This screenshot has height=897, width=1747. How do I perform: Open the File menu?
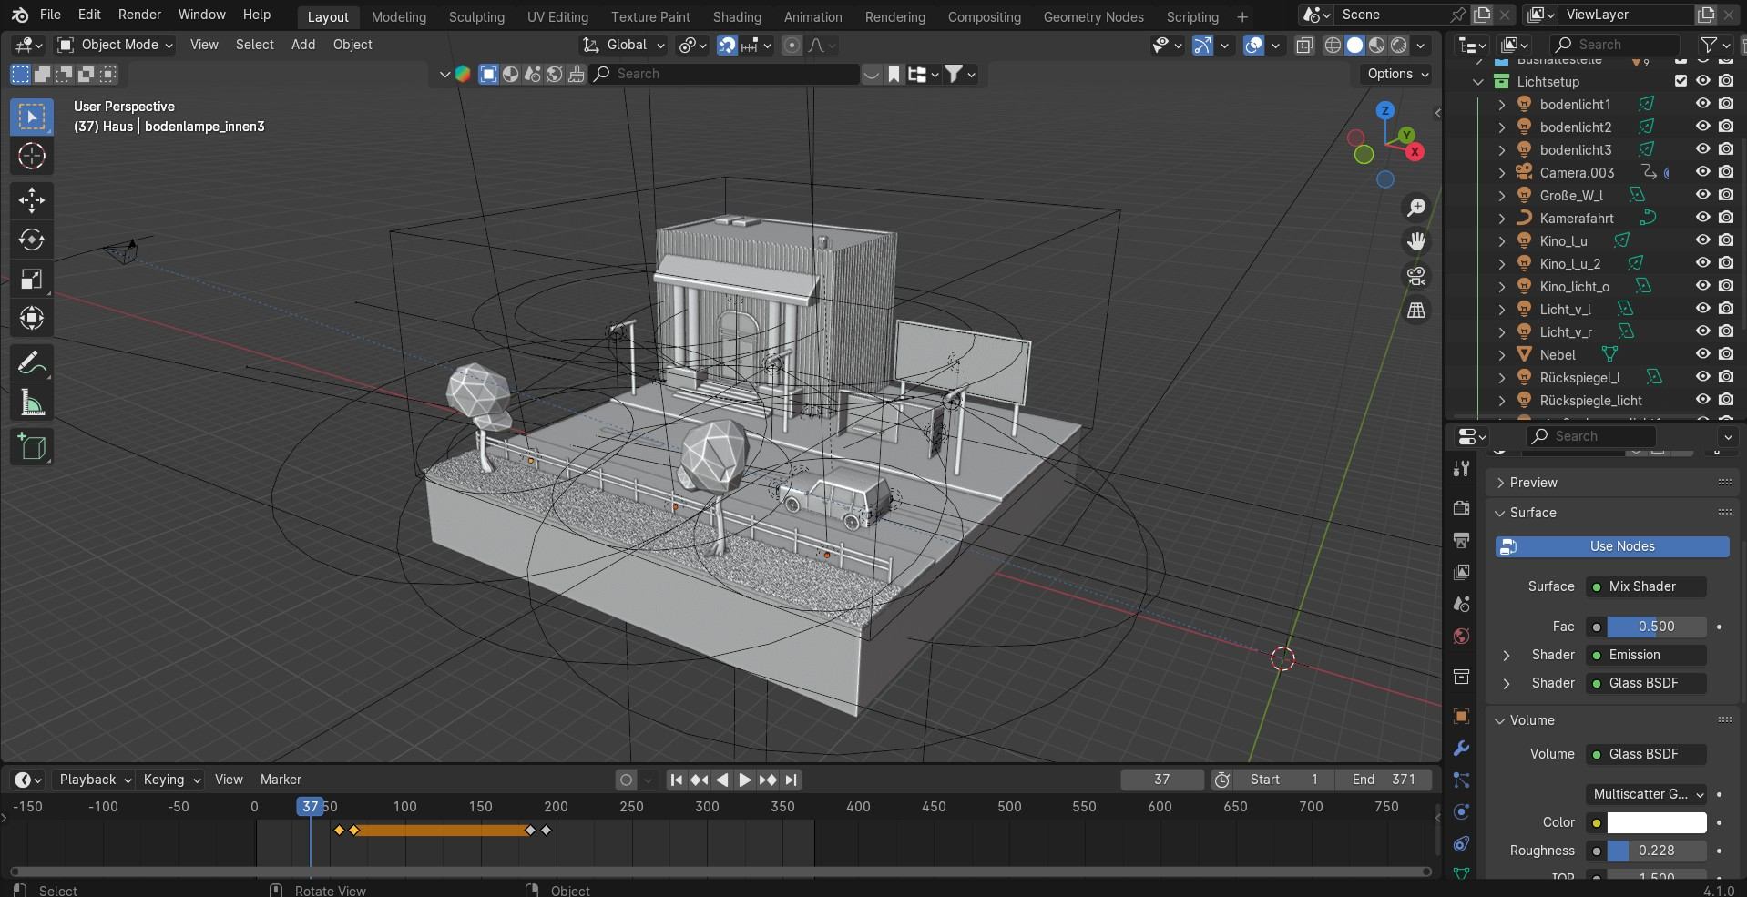50,15
